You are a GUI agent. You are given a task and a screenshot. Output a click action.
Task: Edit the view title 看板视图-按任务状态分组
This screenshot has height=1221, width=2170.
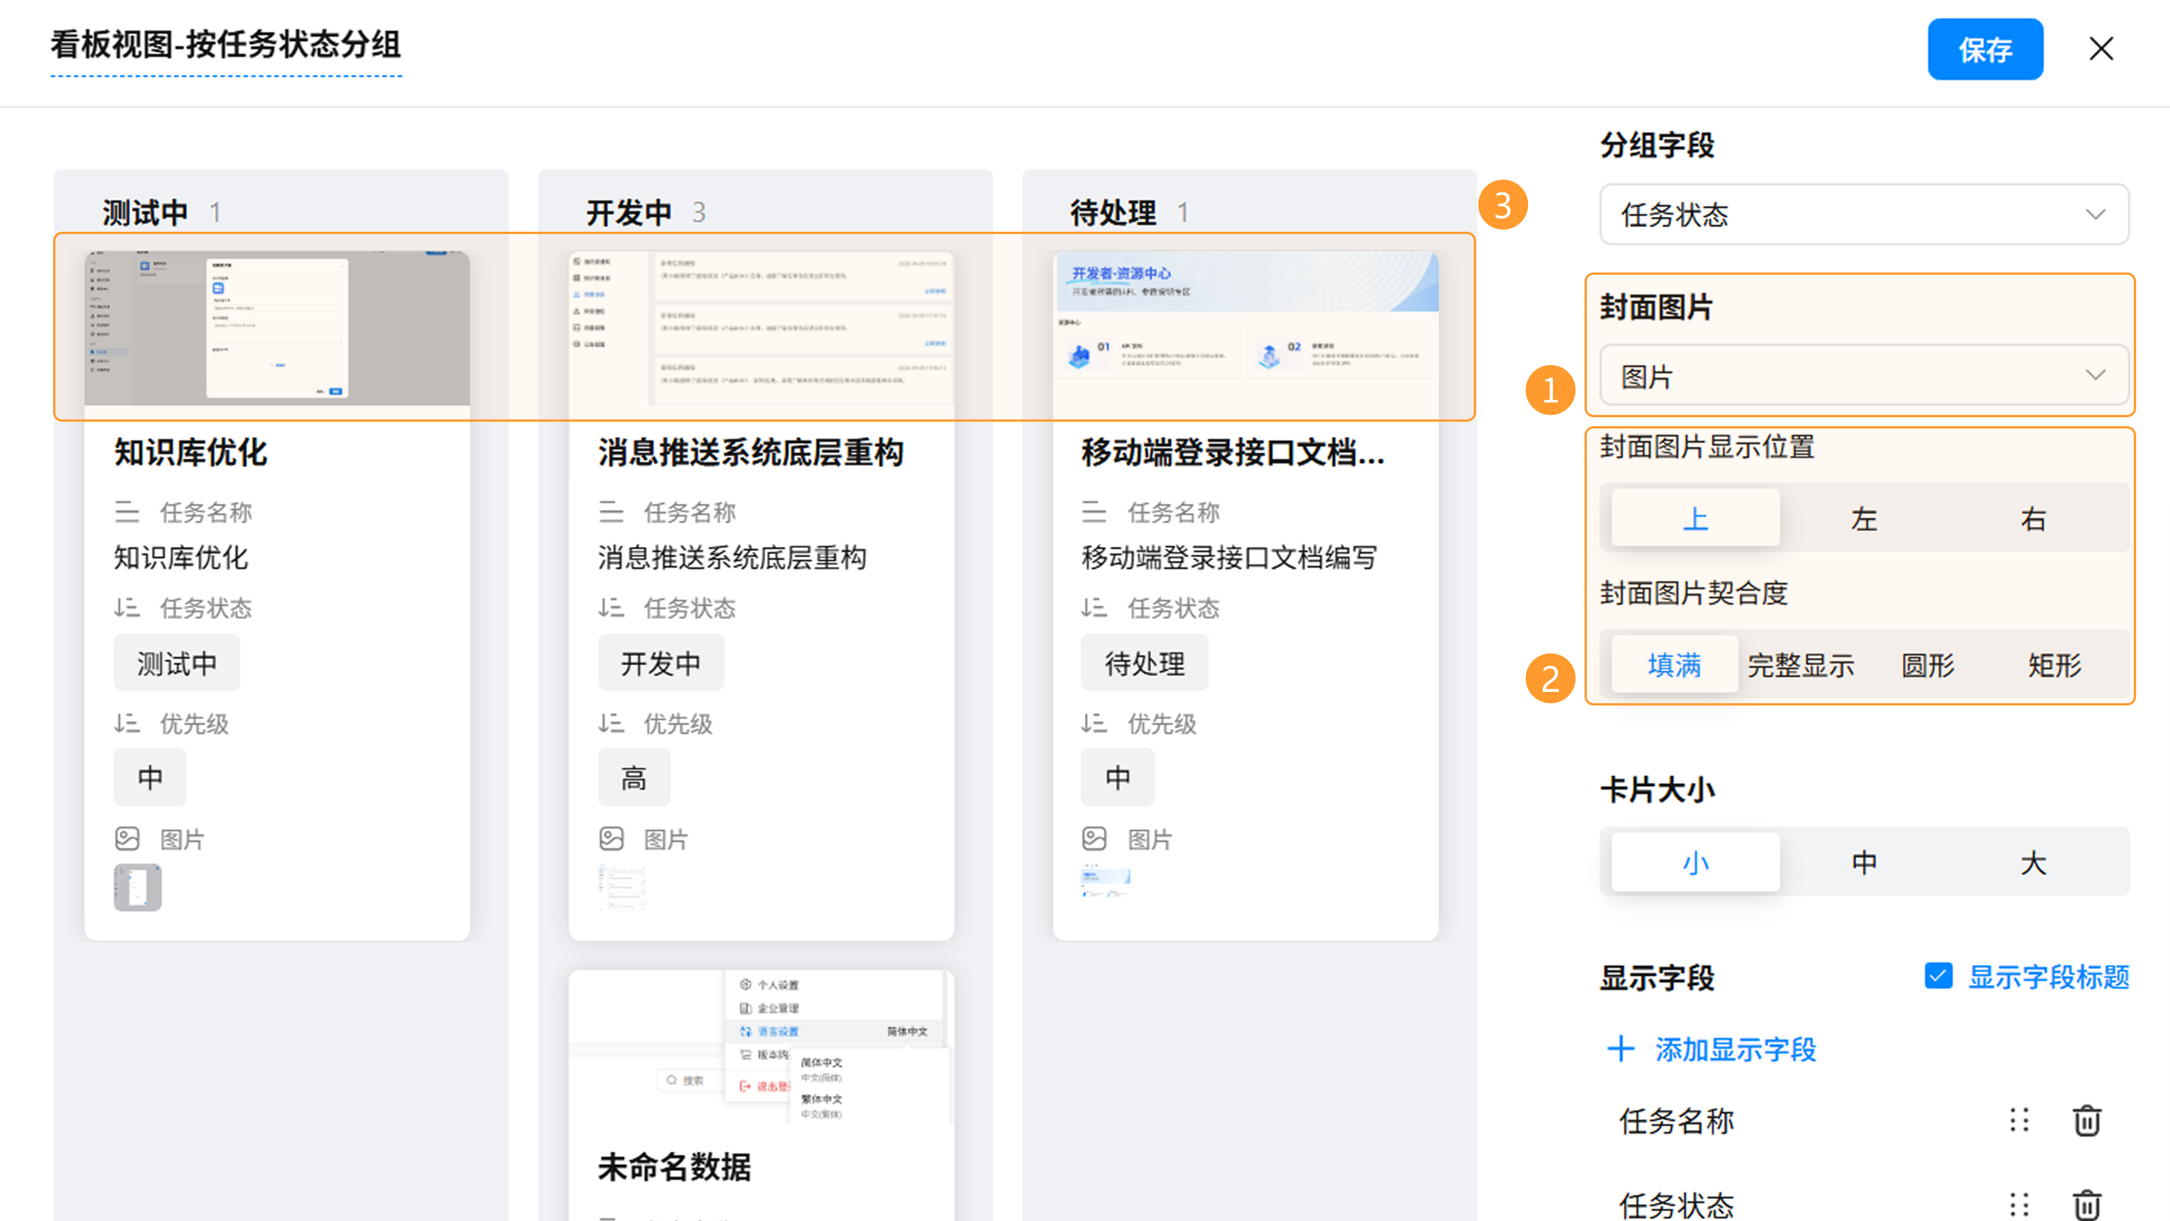click(226, 45)
